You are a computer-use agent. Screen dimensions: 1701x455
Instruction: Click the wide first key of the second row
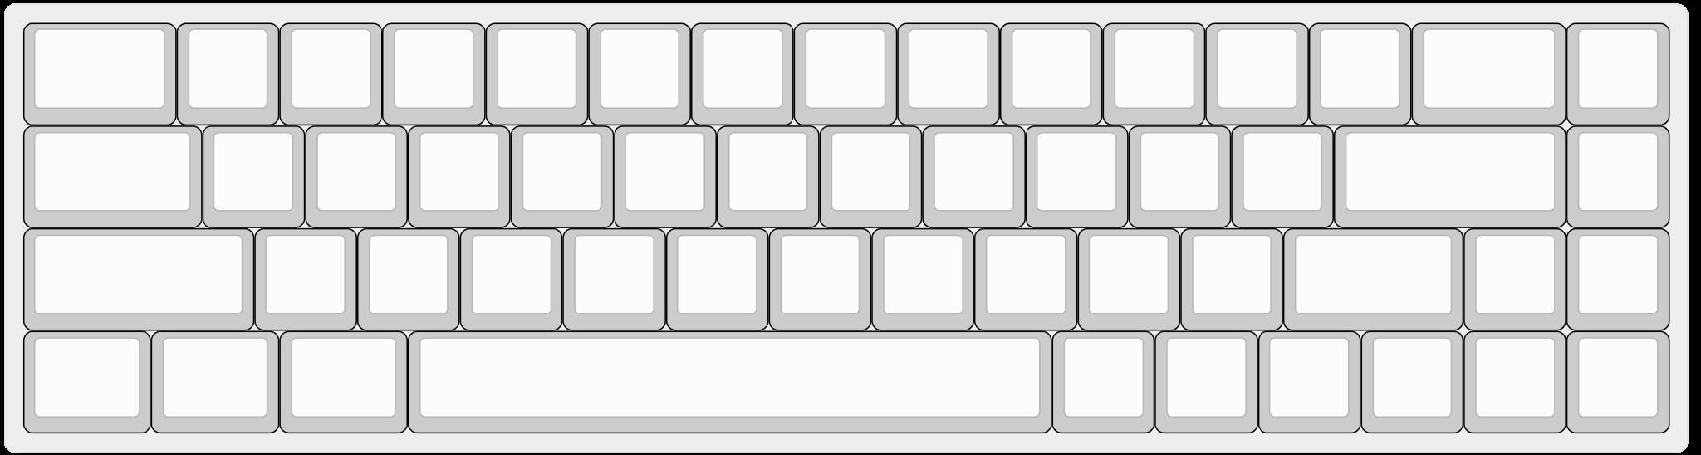[x=112, y=177]
